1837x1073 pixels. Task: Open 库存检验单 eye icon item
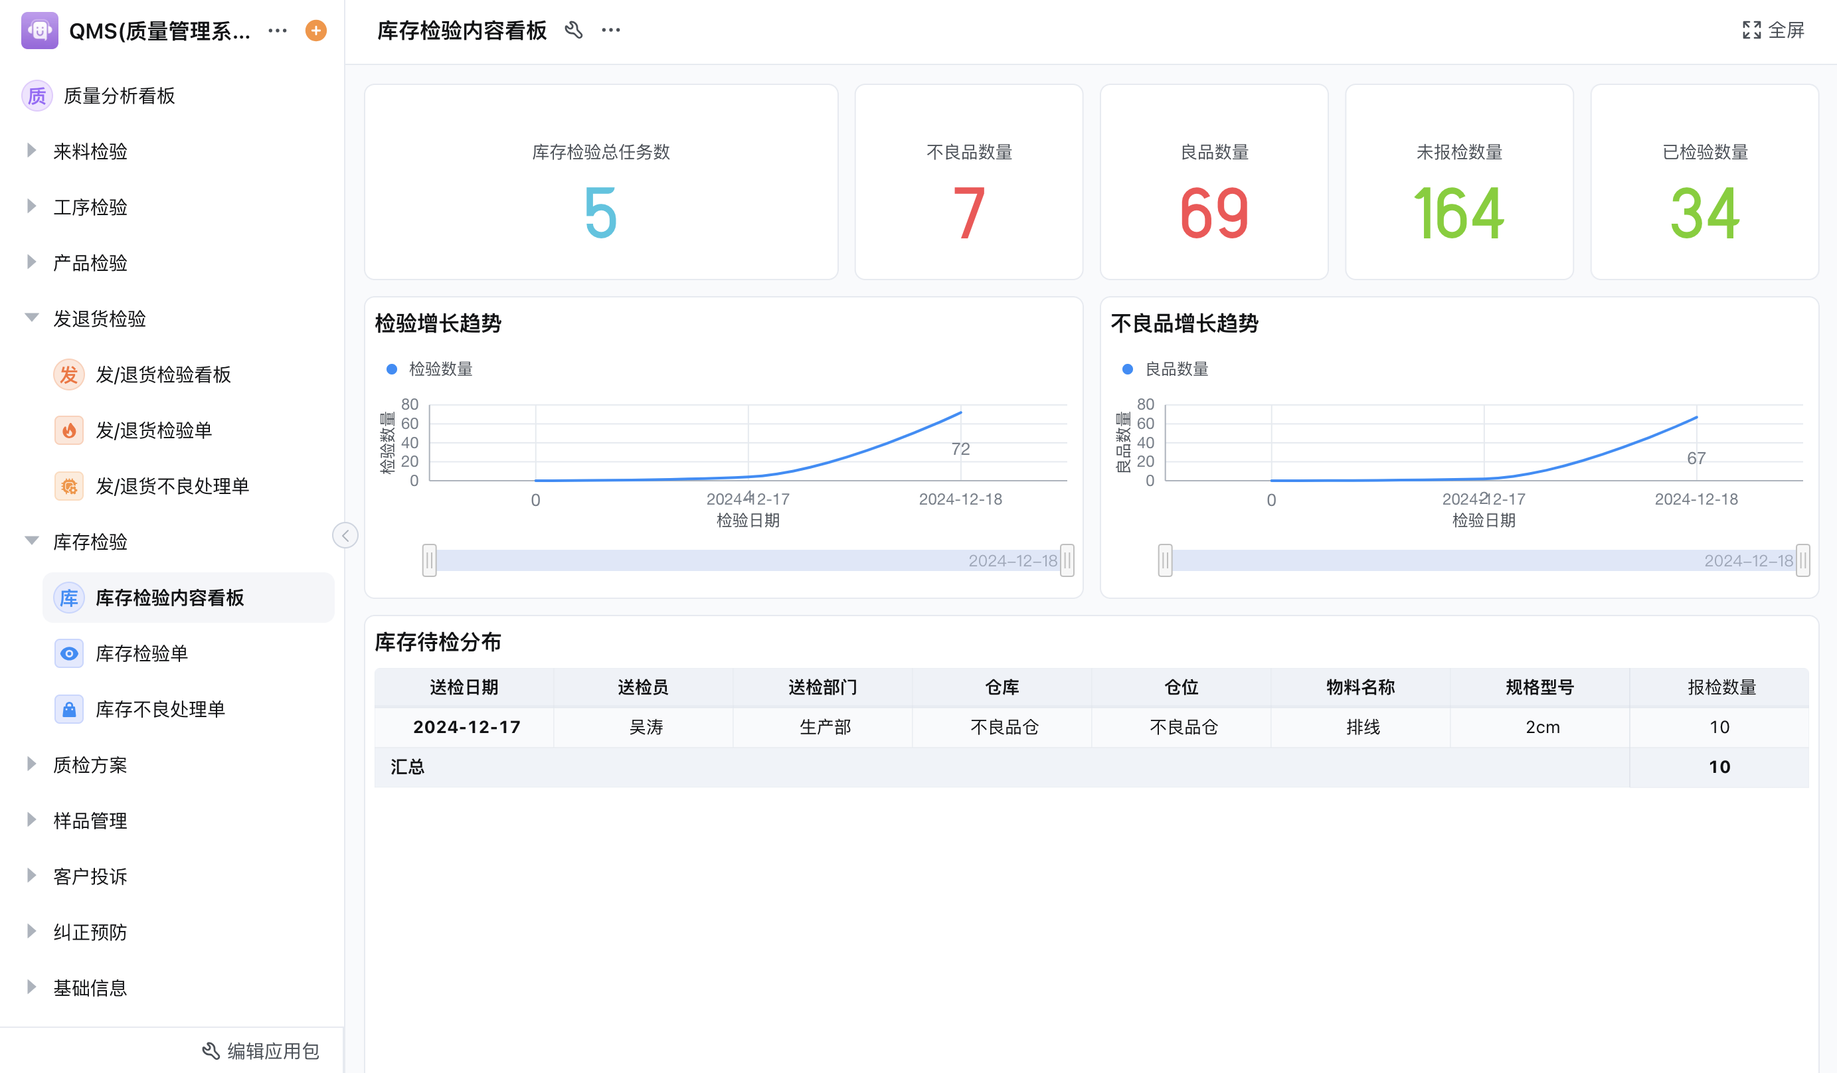click(x=141, y=654)
